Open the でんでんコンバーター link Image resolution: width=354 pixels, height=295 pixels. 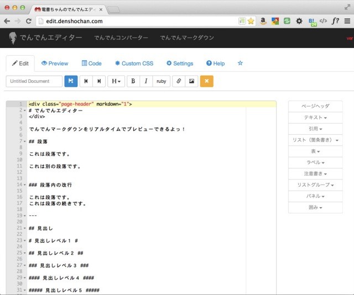coord(121,38)
